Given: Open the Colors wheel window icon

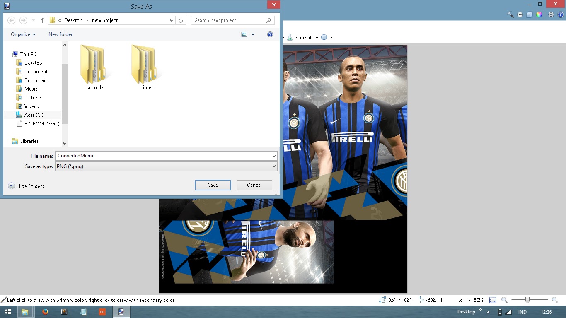Looking at the screenshot, I should pos(539,14).
